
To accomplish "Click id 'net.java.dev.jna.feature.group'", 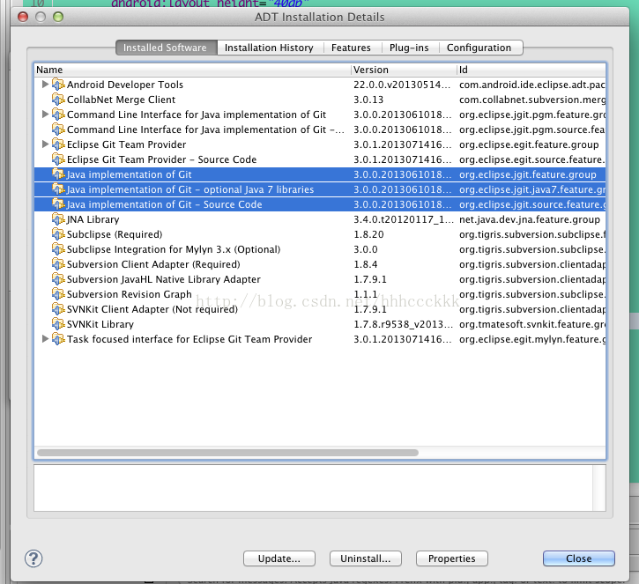I will pyautogui.click(x=530, y=219).
